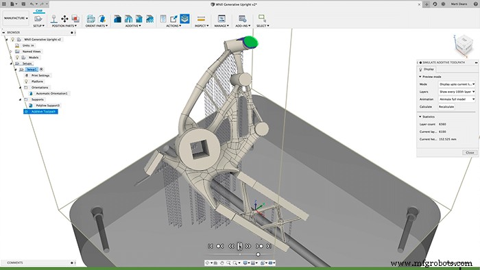The width and height of the screenshot is (480, 270).
Task: Select the Place Parts on Platform tool
Action: (54, 19)
